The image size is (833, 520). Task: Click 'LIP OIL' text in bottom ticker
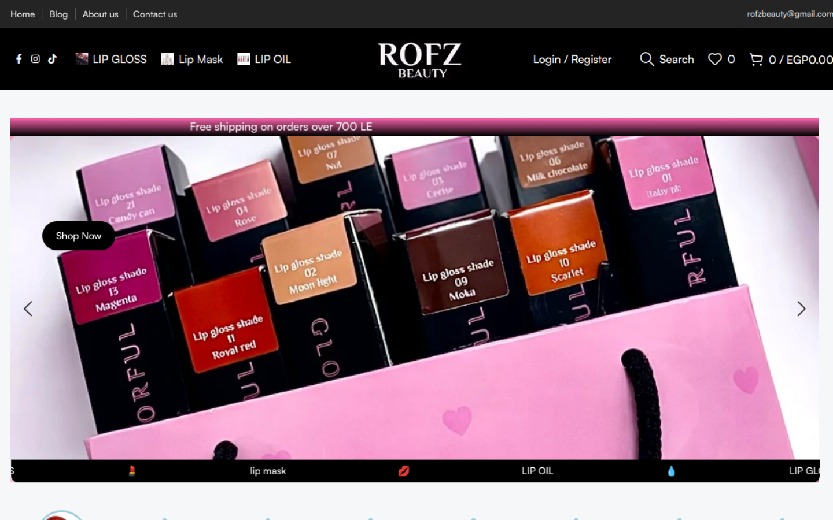click(x=537, y=471)
